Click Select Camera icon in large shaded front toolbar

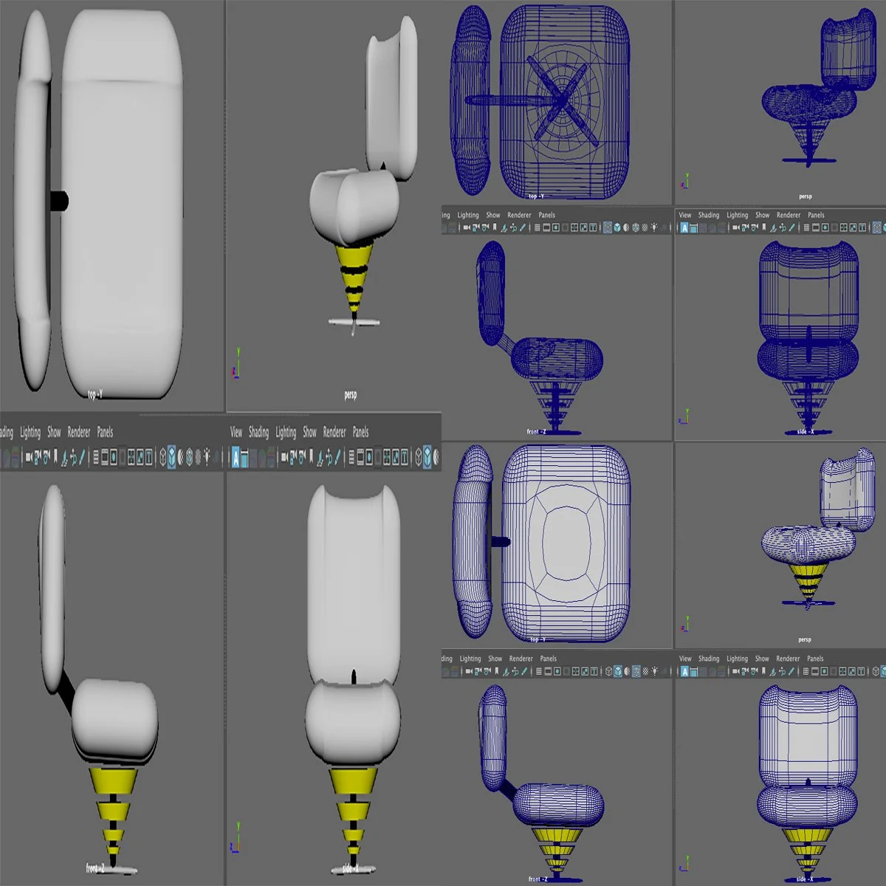pos(29,458)
